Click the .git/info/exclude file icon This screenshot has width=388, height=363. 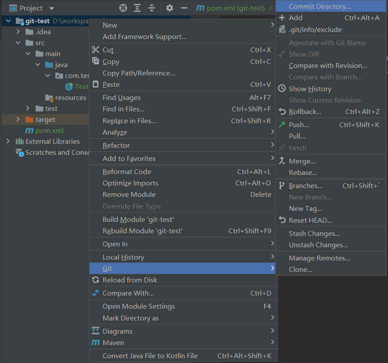coord(282,29)
